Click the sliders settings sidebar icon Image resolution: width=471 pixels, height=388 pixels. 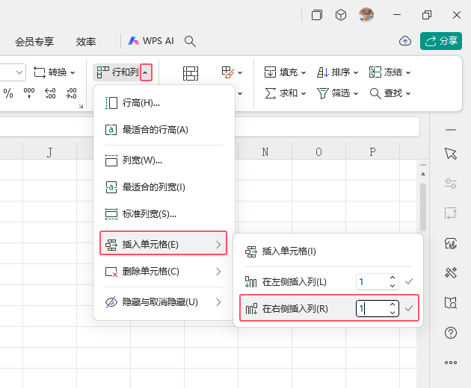point(451,184)
